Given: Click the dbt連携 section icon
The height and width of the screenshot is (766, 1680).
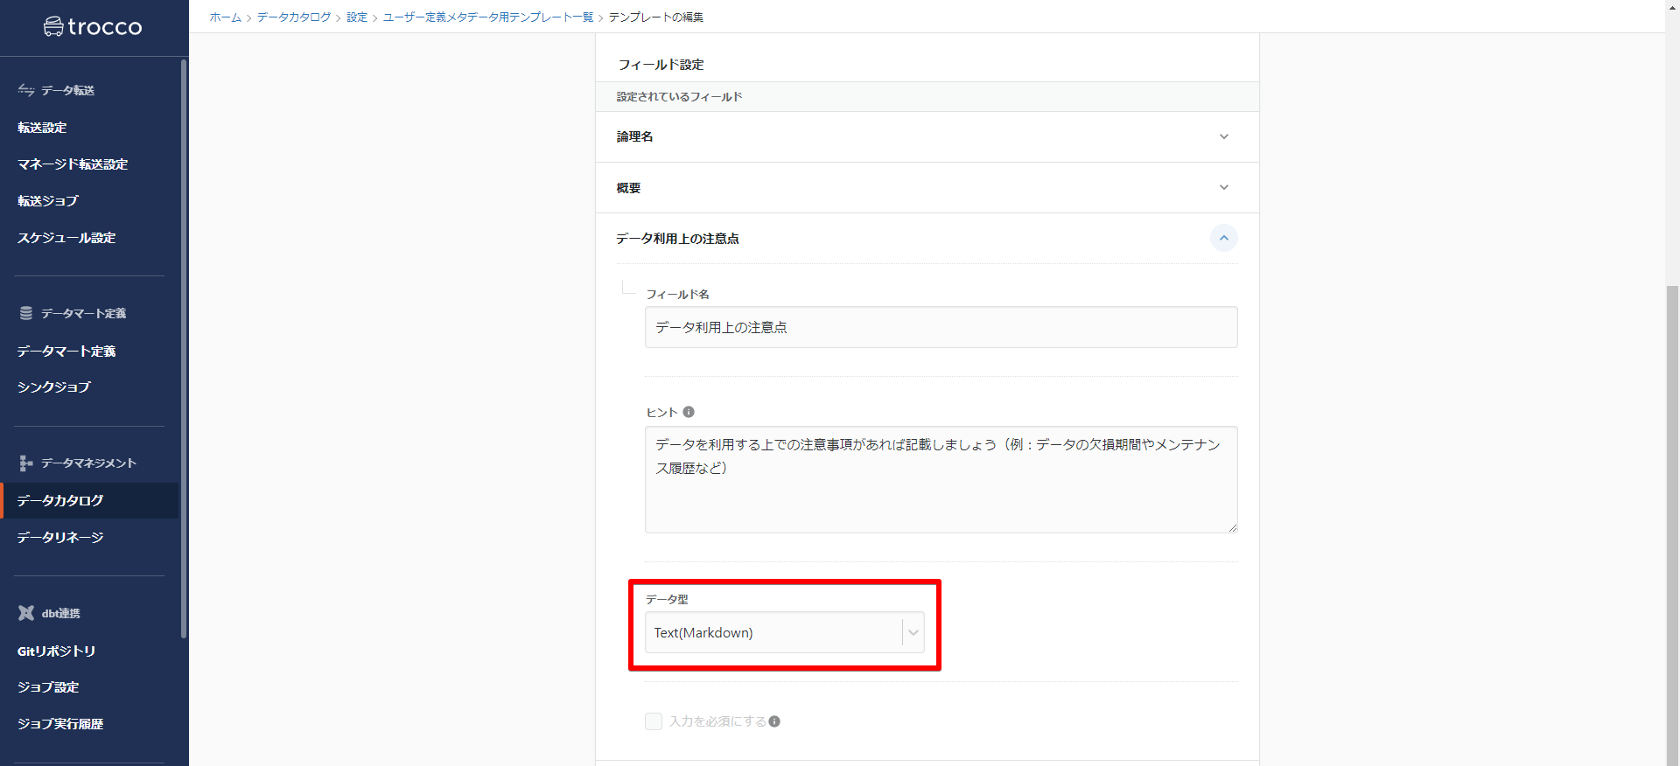Looking at the screenshot, I should click(x=26, y=613).
